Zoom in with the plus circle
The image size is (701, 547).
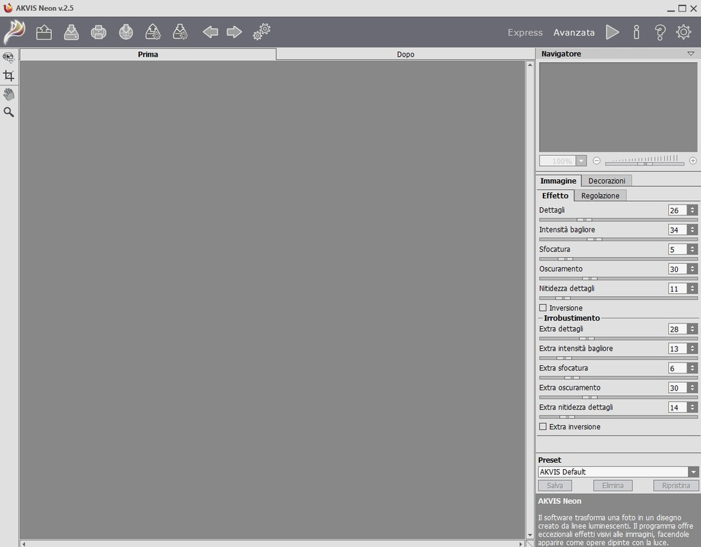point(693,161)
